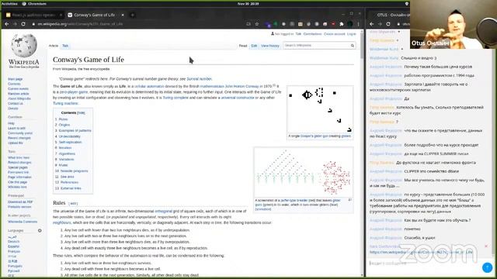
Task: Open the Random article sidebar link
Action: (x=19, y=94)
